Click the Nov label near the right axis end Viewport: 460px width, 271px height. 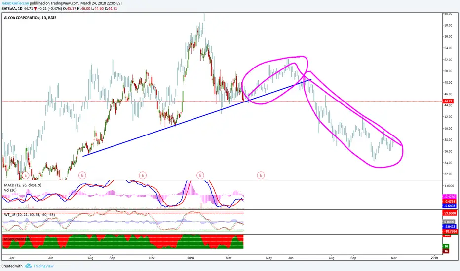(394, 258)
